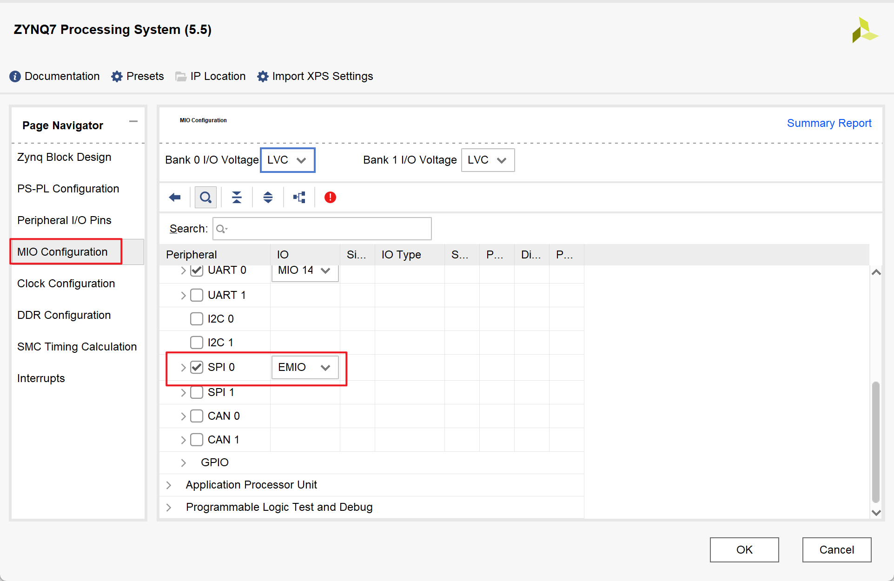Expand the GPIO tree row

[x=183, y=462]
